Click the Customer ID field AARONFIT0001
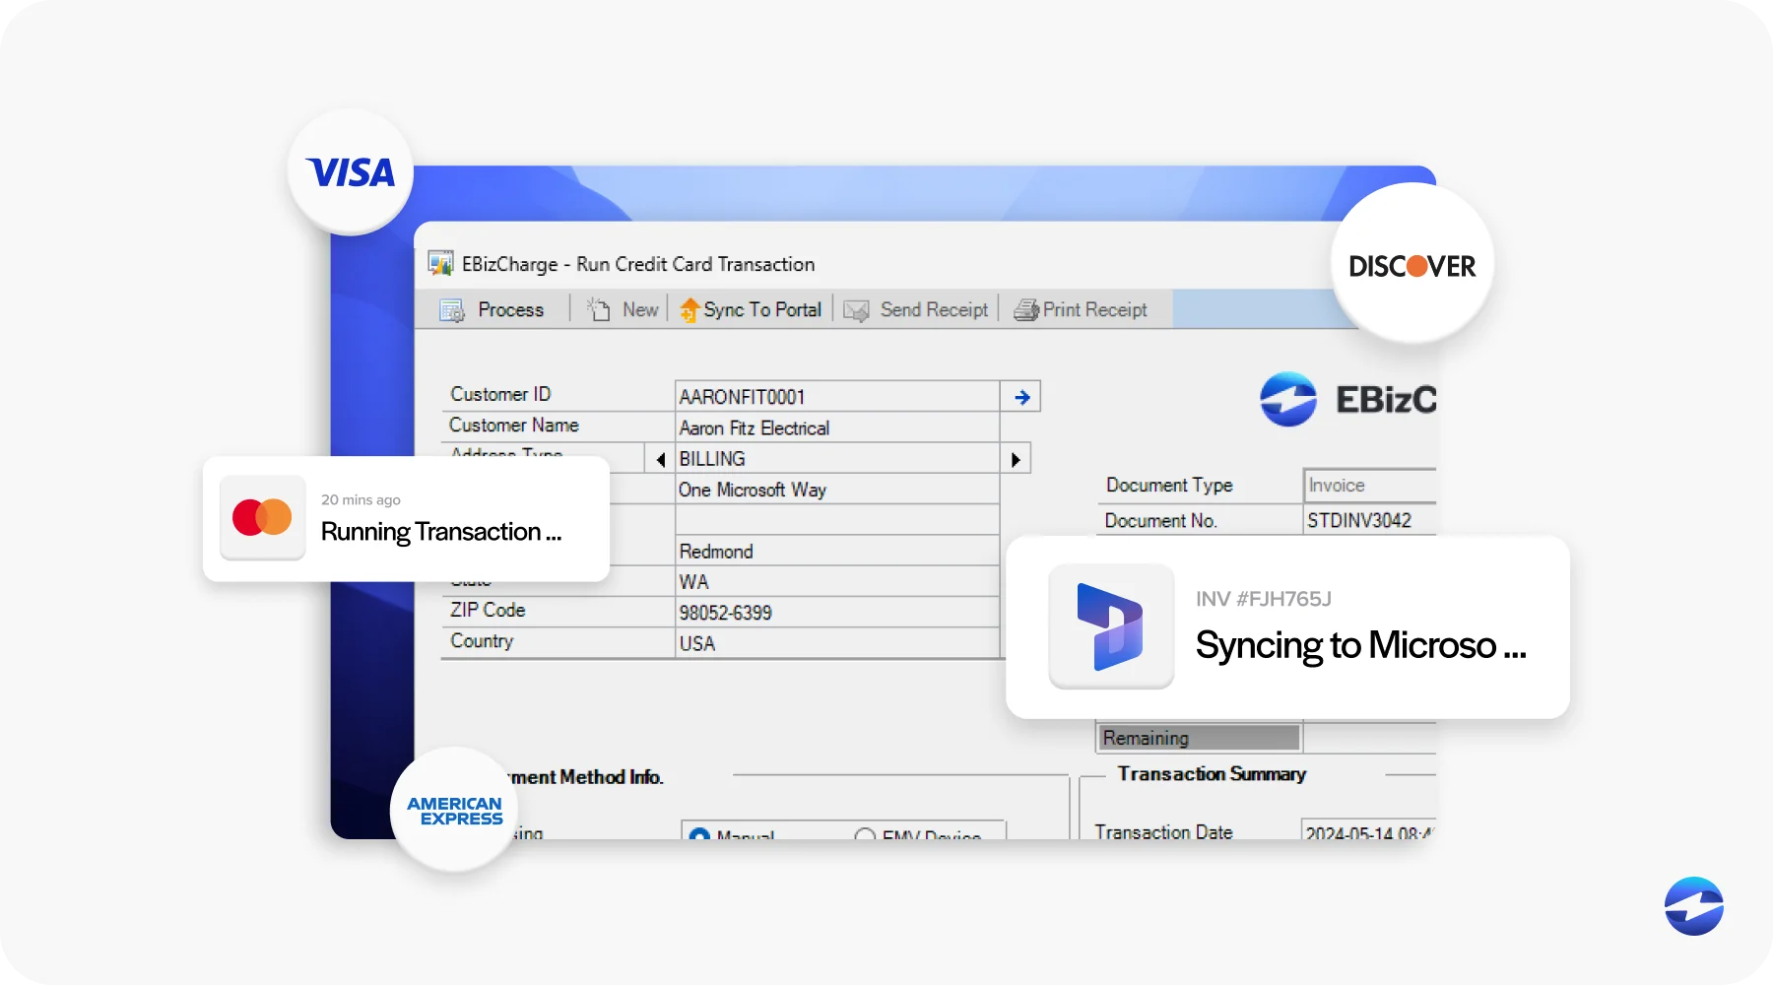 [837, 396]
